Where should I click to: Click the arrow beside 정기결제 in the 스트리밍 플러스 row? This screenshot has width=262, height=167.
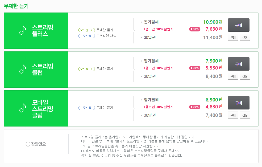click(x=141, y=22)
